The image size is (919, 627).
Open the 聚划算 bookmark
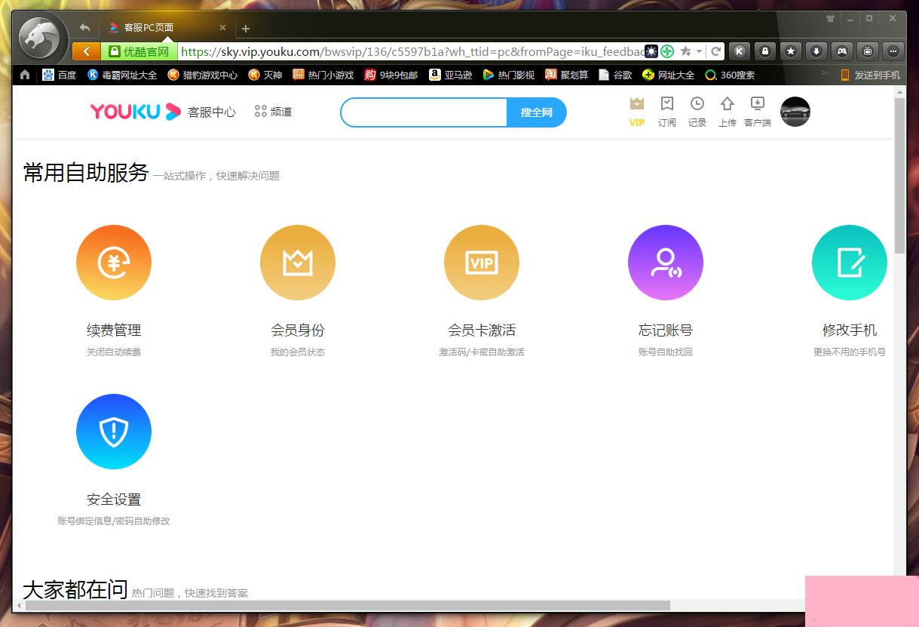click(x=567, y=75)
